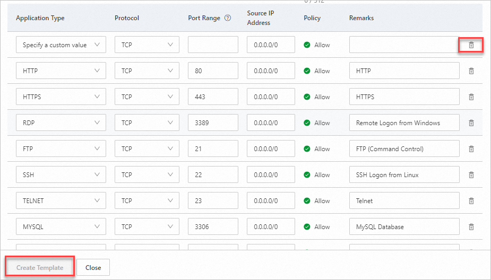Click the Create Template button
The width and height of the screenshot is (491, 280).
40,268
